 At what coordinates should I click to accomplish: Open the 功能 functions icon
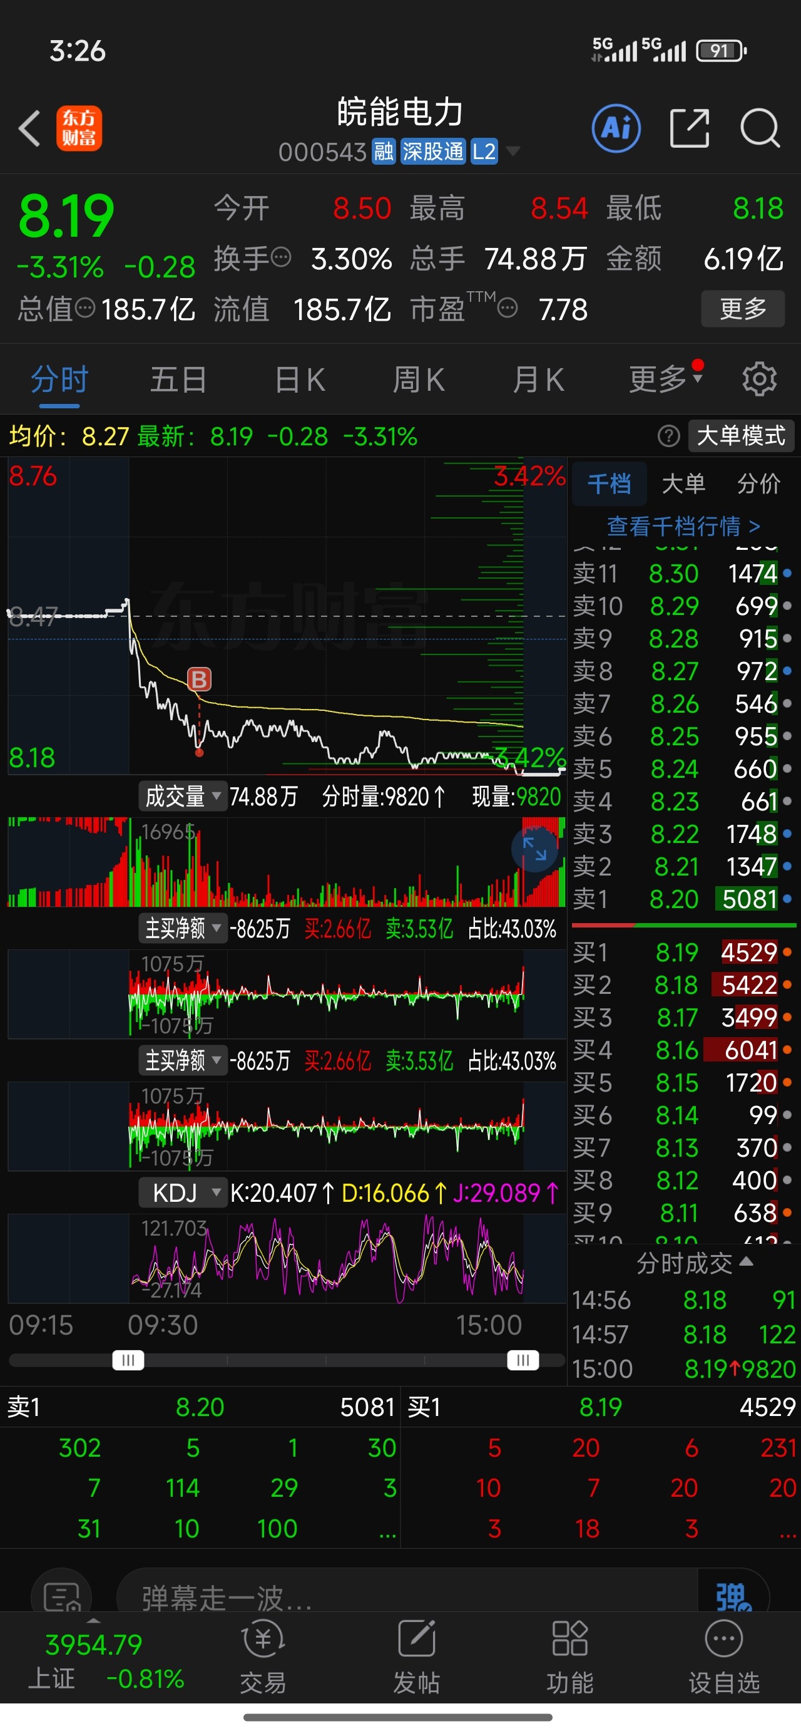click(570, 1658)
